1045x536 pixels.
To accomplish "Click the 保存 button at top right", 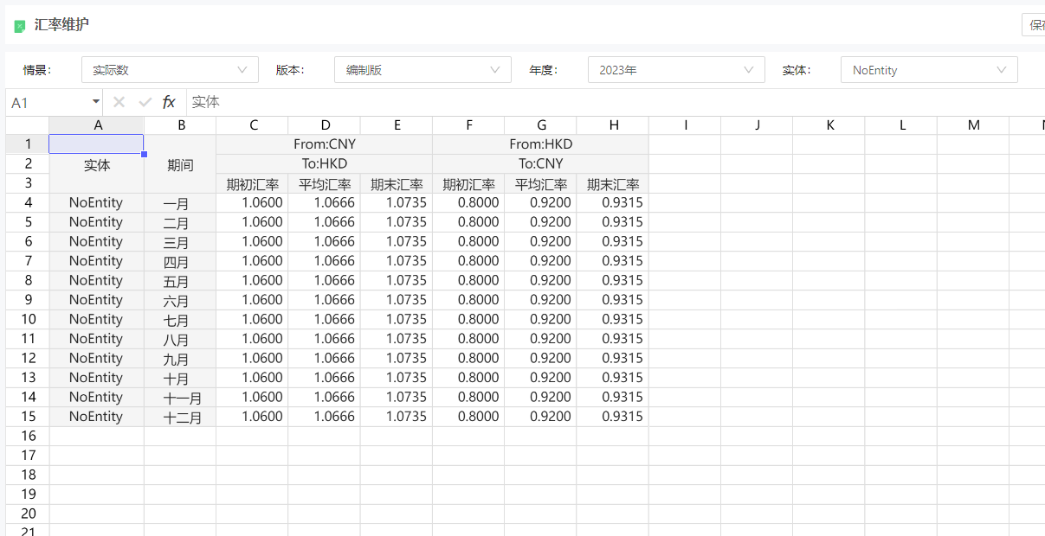I will (x=1035, y=25).
